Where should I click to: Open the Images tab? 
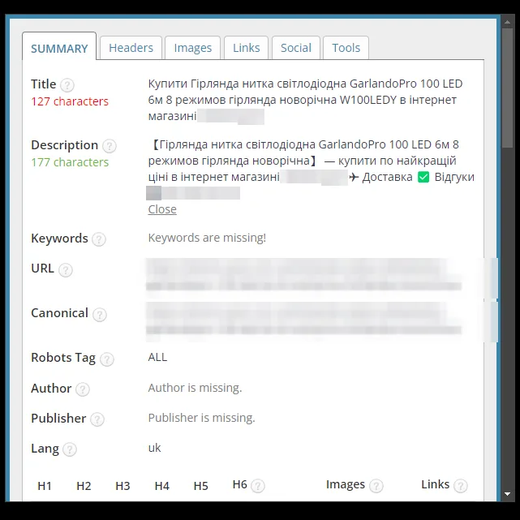pyautogui.click(x=193, y=48)
